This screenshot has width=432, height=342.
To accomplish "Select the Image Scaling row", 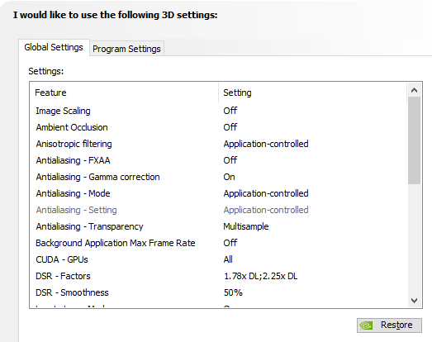I will pyautogui.click(x=219, y=111).
